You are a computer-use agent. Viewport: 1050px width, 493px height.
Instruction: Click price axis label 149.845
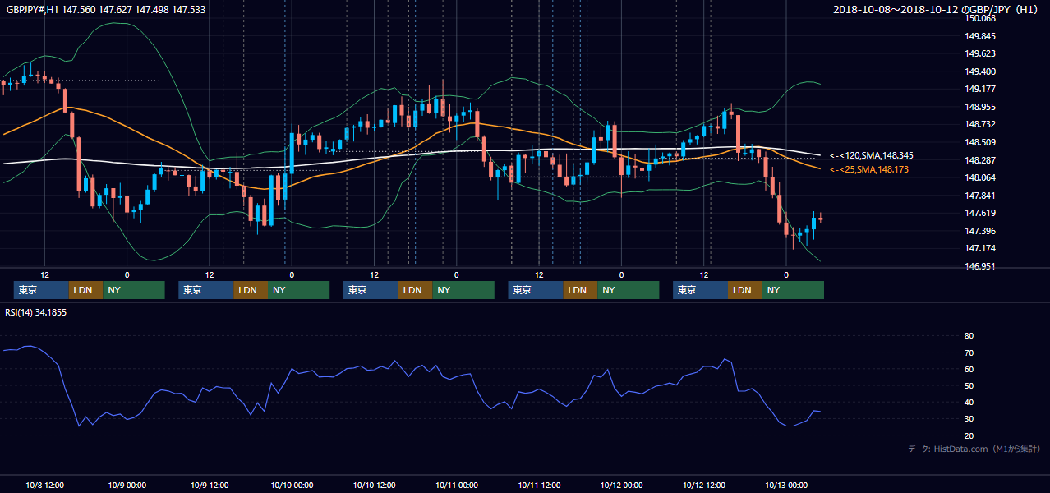979,36
